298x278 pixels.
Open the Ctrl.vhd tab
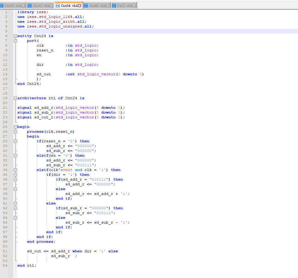(x=124, y=6)
